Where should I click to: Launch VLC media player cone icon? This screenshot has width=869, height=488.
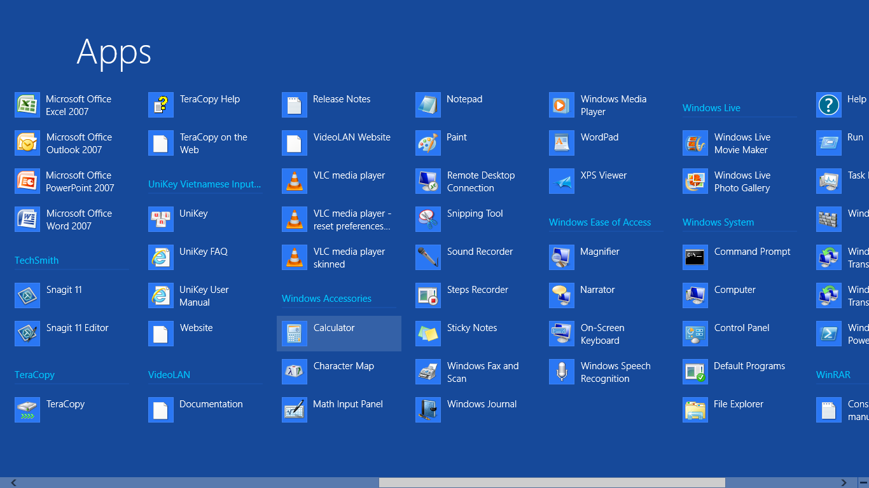point(295,181)
